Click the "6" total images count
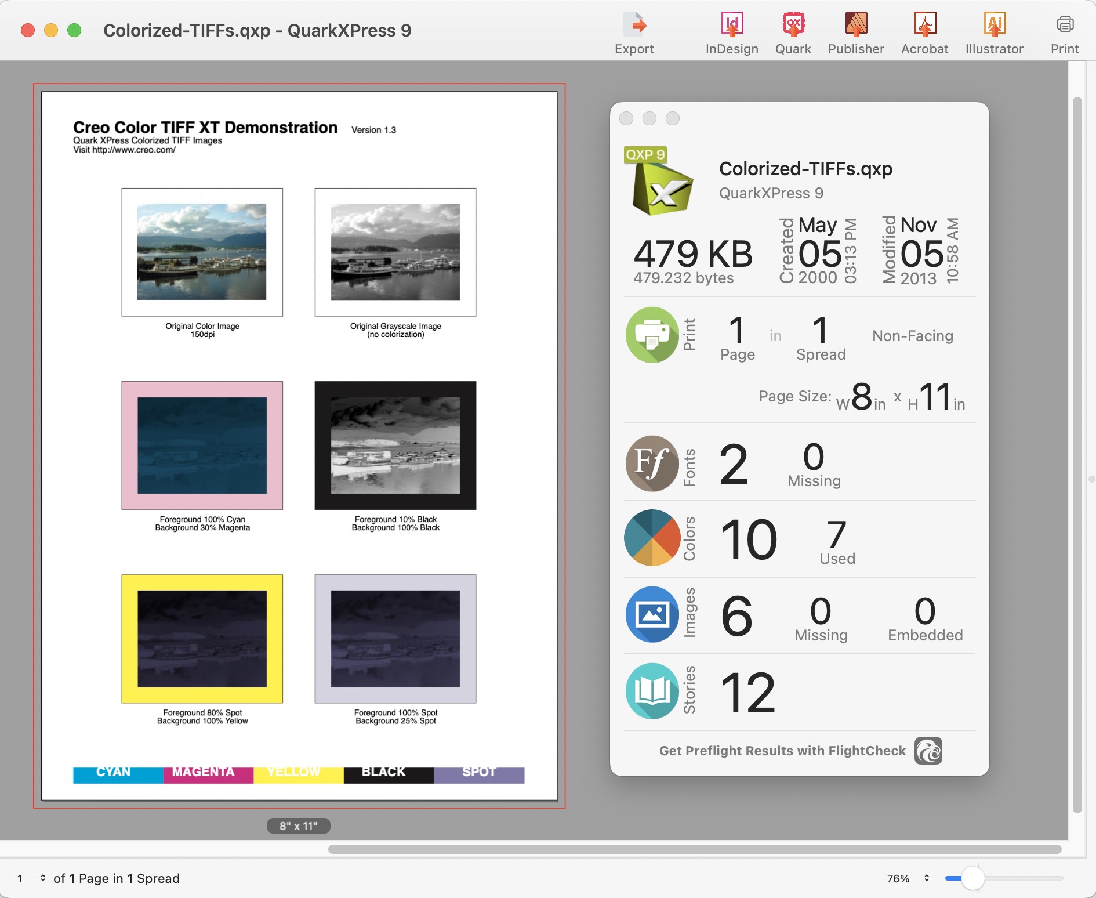The image size is (1096, 898). (736, 615)
